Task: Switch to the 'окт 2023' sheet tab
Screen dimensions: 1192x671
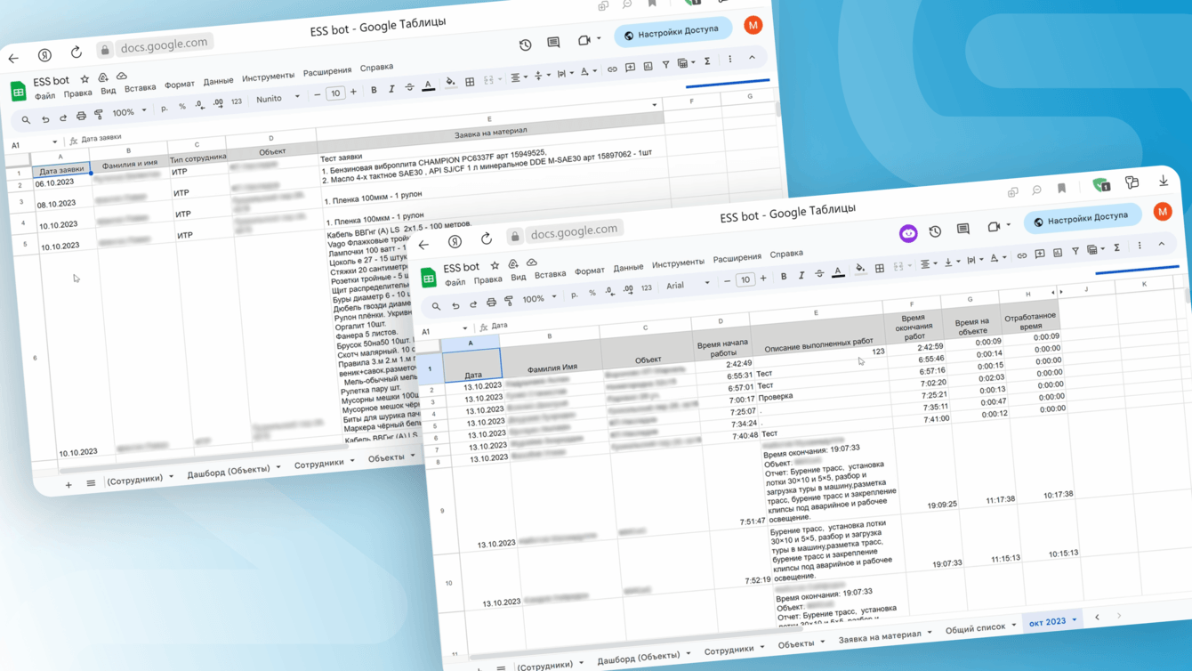Action: pos(1052,622)
